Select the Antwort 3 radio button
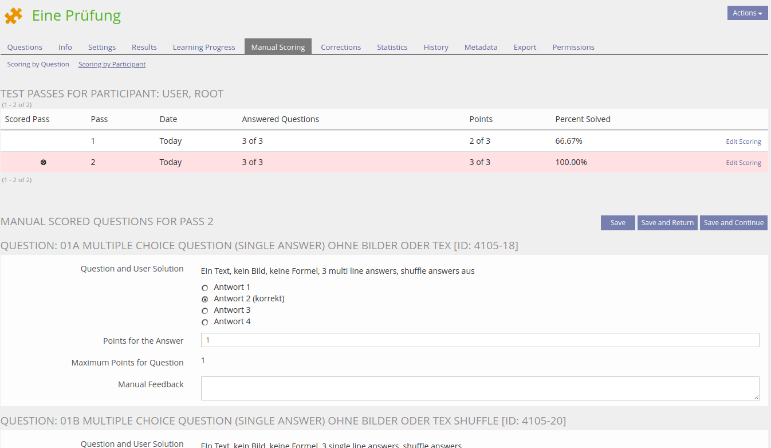This screenshot has height=448, width=771. coord(205,311)
